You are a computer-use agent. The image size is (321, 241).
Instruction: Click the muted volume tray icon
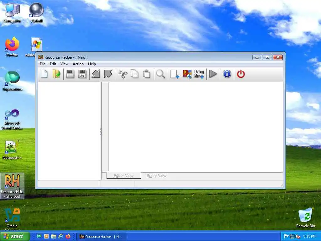tap(298, 237)
